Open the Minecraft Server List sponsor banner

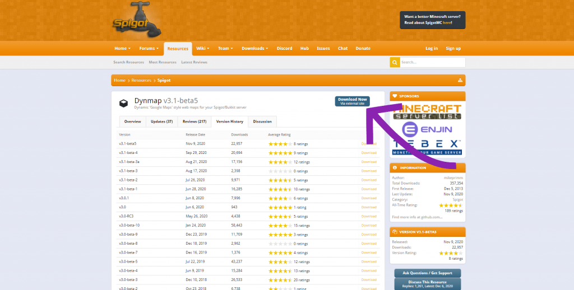(427, 112)
